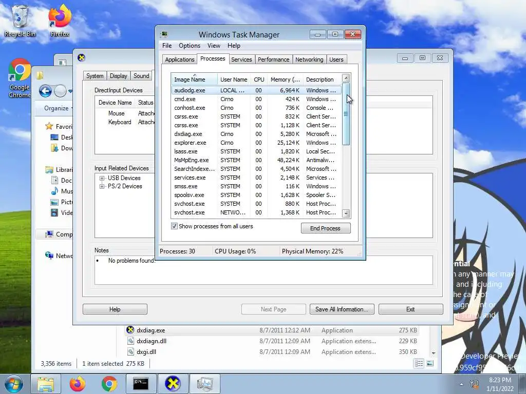Click Explorer back navigation arrow
This screenshot has width=526, height=394.
tap(45, 91)
